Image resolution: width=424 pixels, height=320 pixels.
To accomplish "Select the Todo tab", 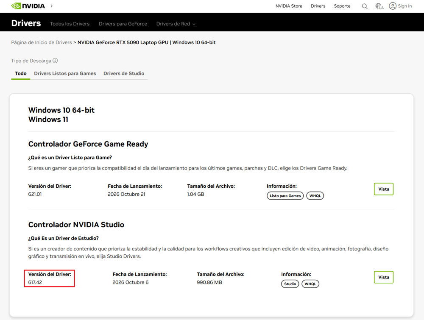I will click(x=20, y=73).
